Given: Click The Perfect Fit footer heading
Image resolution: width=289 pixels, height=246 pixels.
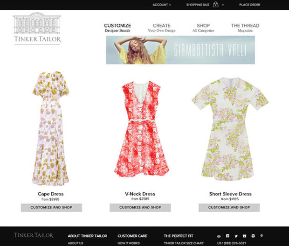Looking at the screenshot, I should pos(179,236).
